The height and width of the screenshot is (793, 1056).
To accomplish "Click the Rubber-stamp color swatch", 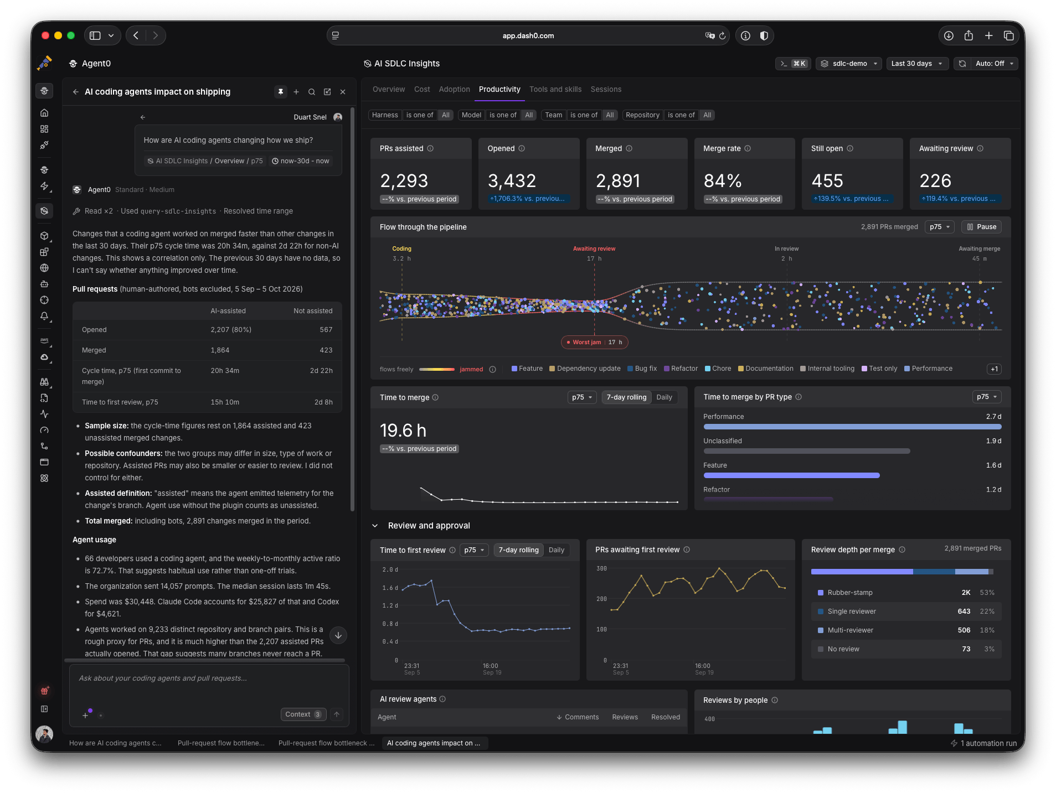I will (x=821, y=593).
